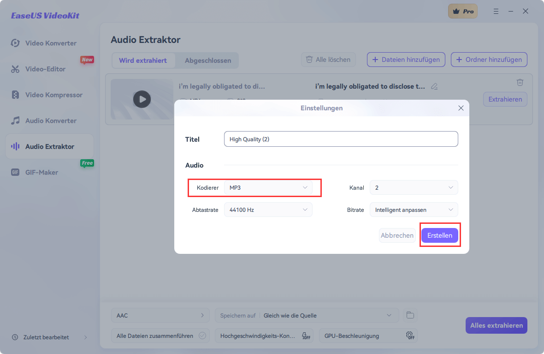Click the Audio Extraktor waveform icon
The width and height of the screenshot is (544, 354).
[x=15, y=146]
